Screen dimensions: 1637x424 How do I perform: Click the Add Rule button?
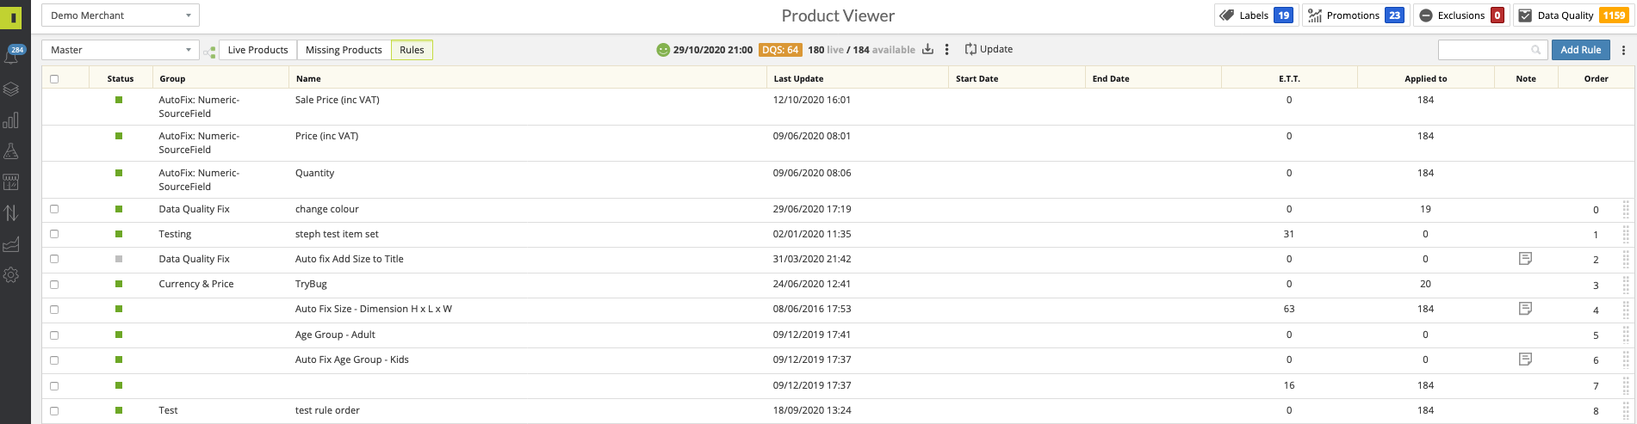pyautogui.click(x=1580, y=50)
